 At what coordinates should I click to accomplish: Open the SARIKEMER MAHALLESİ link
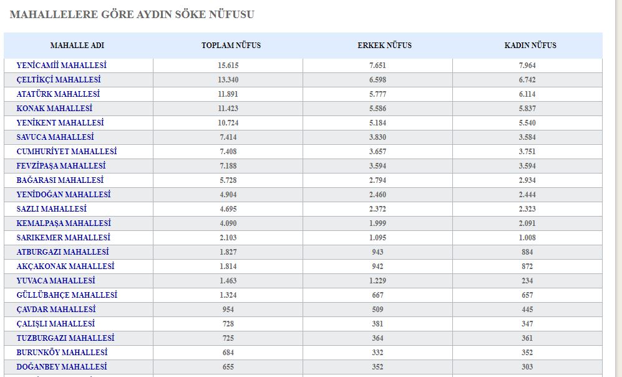64,237
